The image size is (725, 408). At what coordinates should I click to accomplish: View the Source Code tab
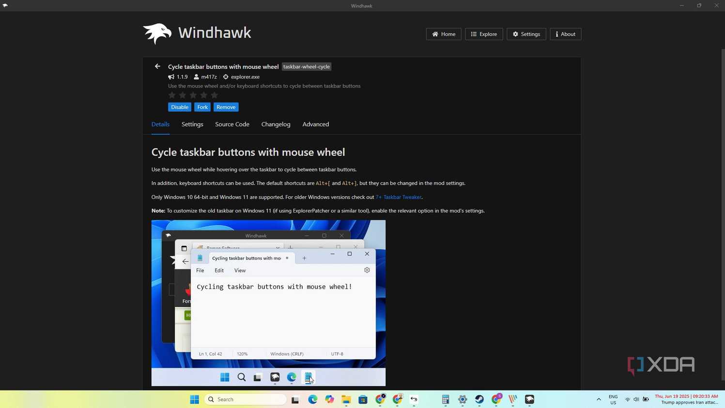(232, 124)
